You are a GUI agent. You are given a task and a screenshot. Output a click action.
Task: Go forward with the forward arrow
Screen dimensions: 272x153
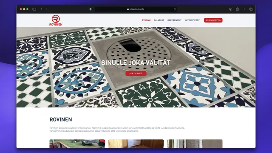[46, 9]
